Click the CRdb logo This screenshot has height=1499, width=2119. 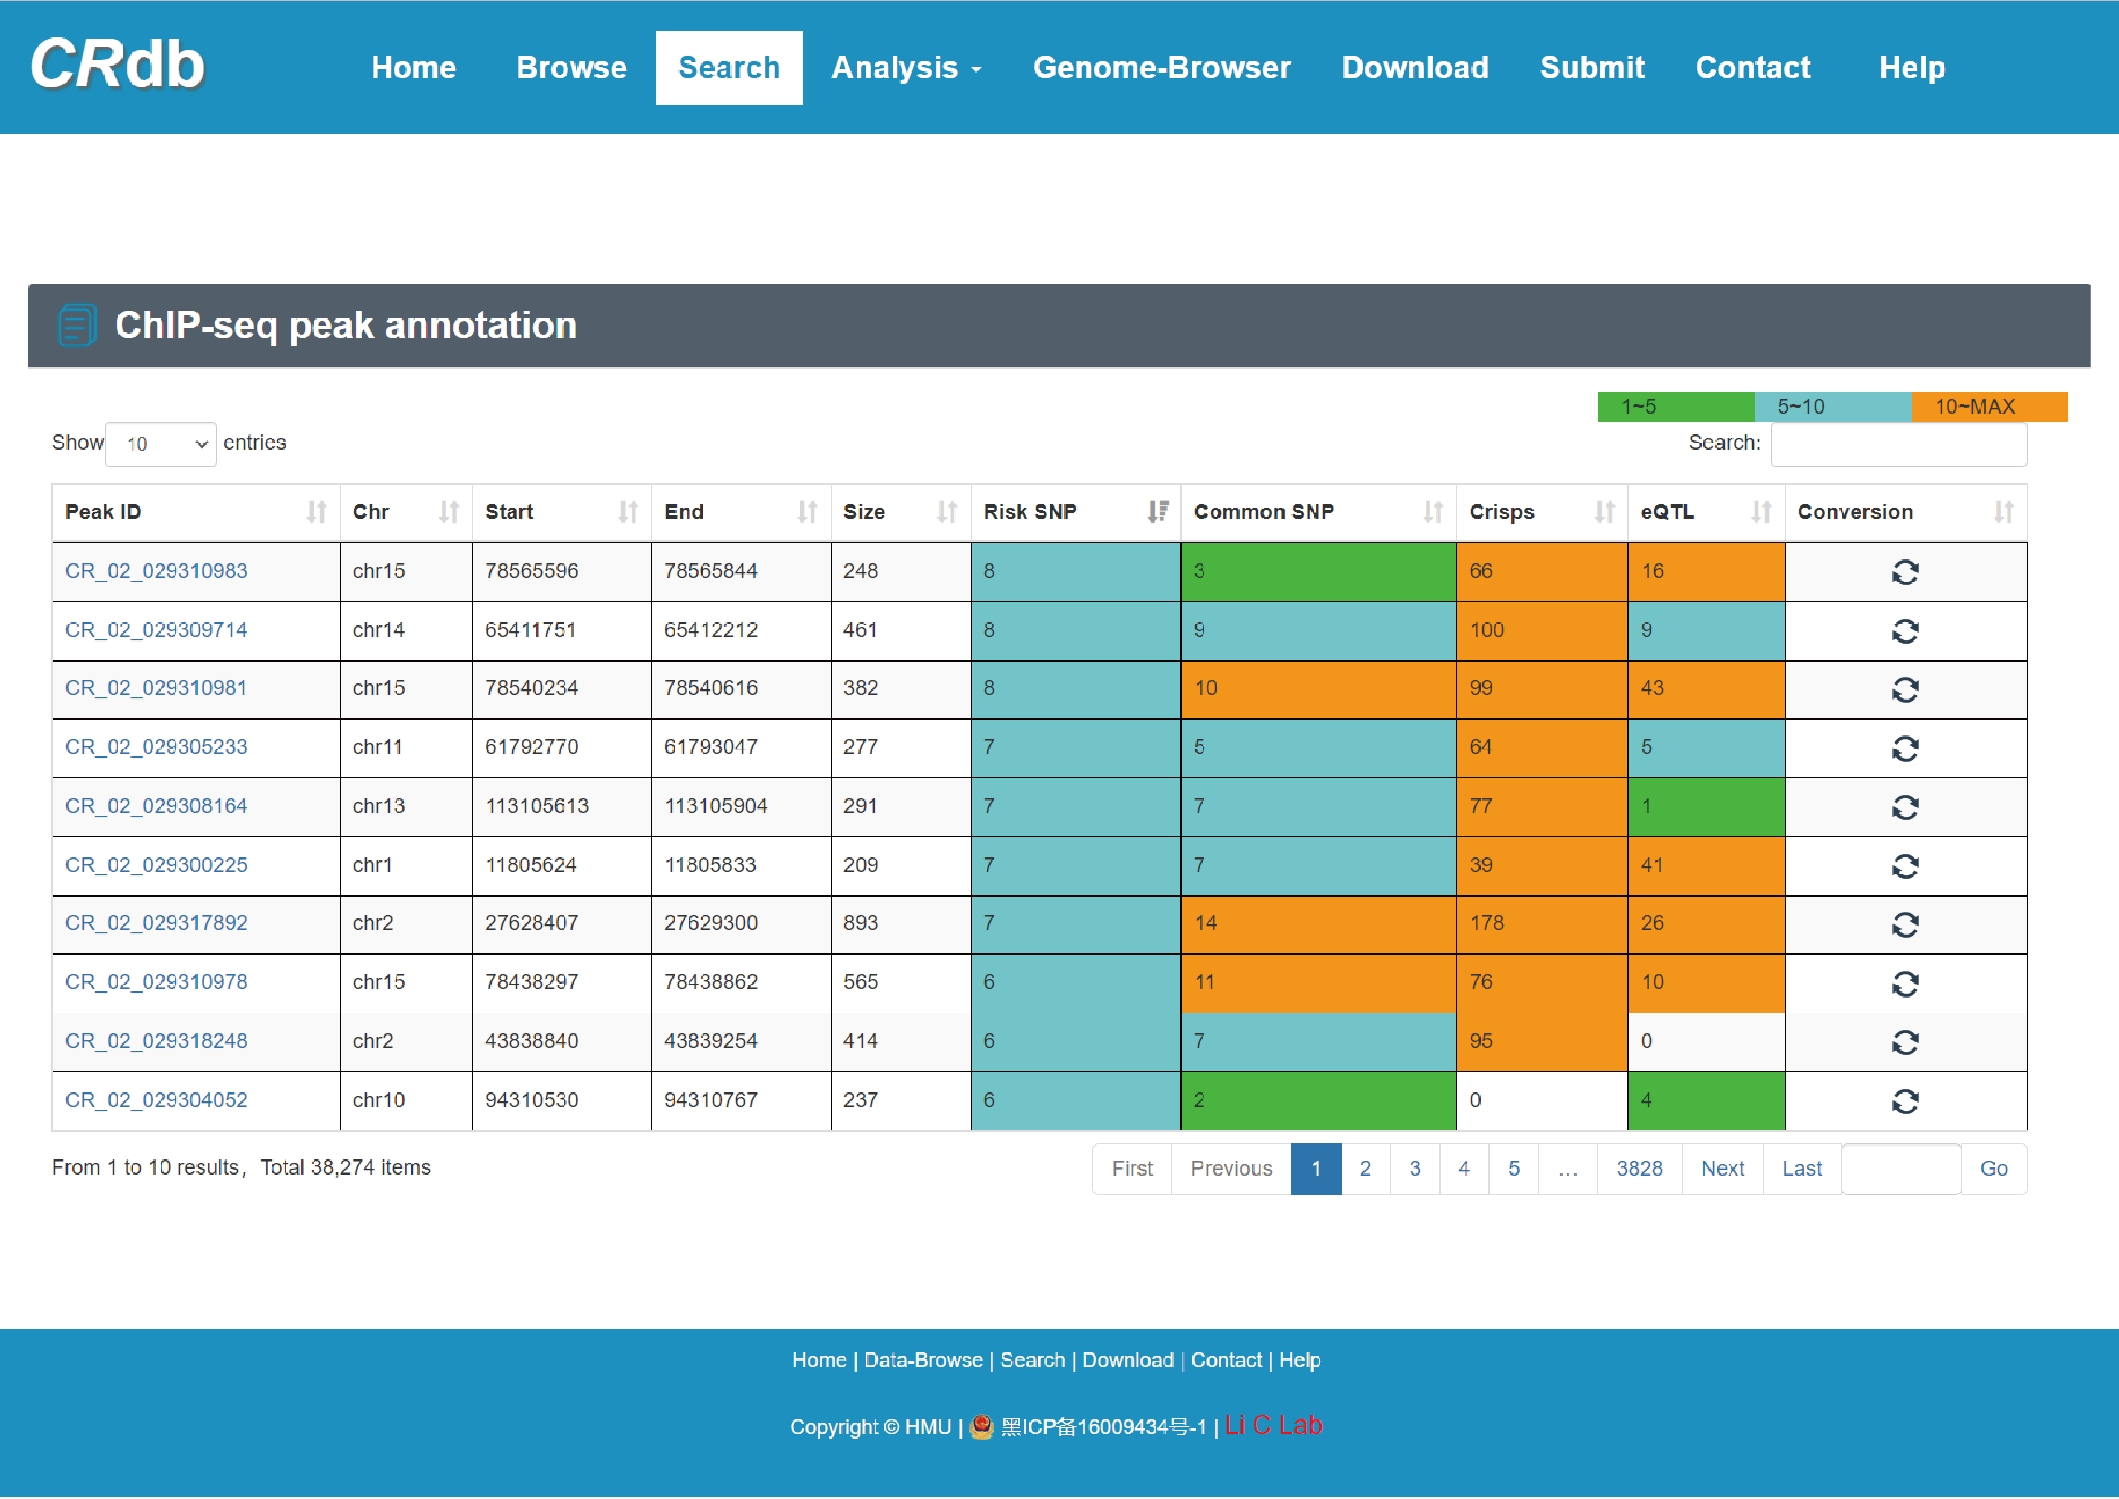(x=117, y=65)
